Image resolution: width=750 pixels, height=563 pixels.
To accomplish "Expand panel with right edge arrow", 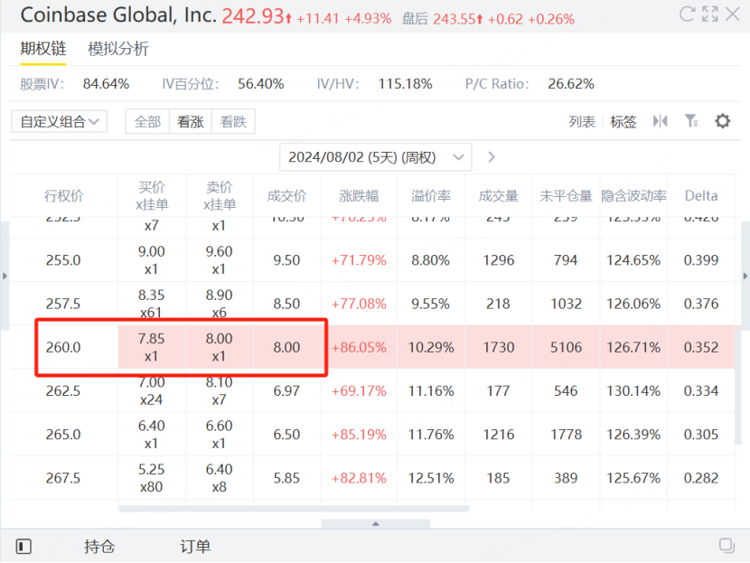I will [745, 276].
